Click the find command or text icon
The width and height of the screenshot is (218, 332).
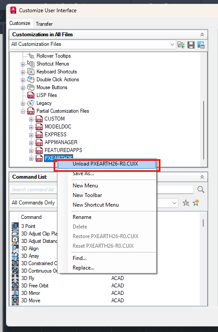(x=186, y=203)
